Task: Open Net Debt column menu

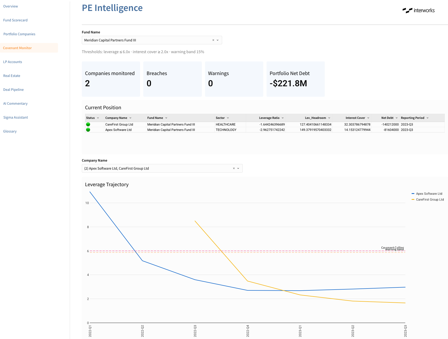Action: [397, 118]
